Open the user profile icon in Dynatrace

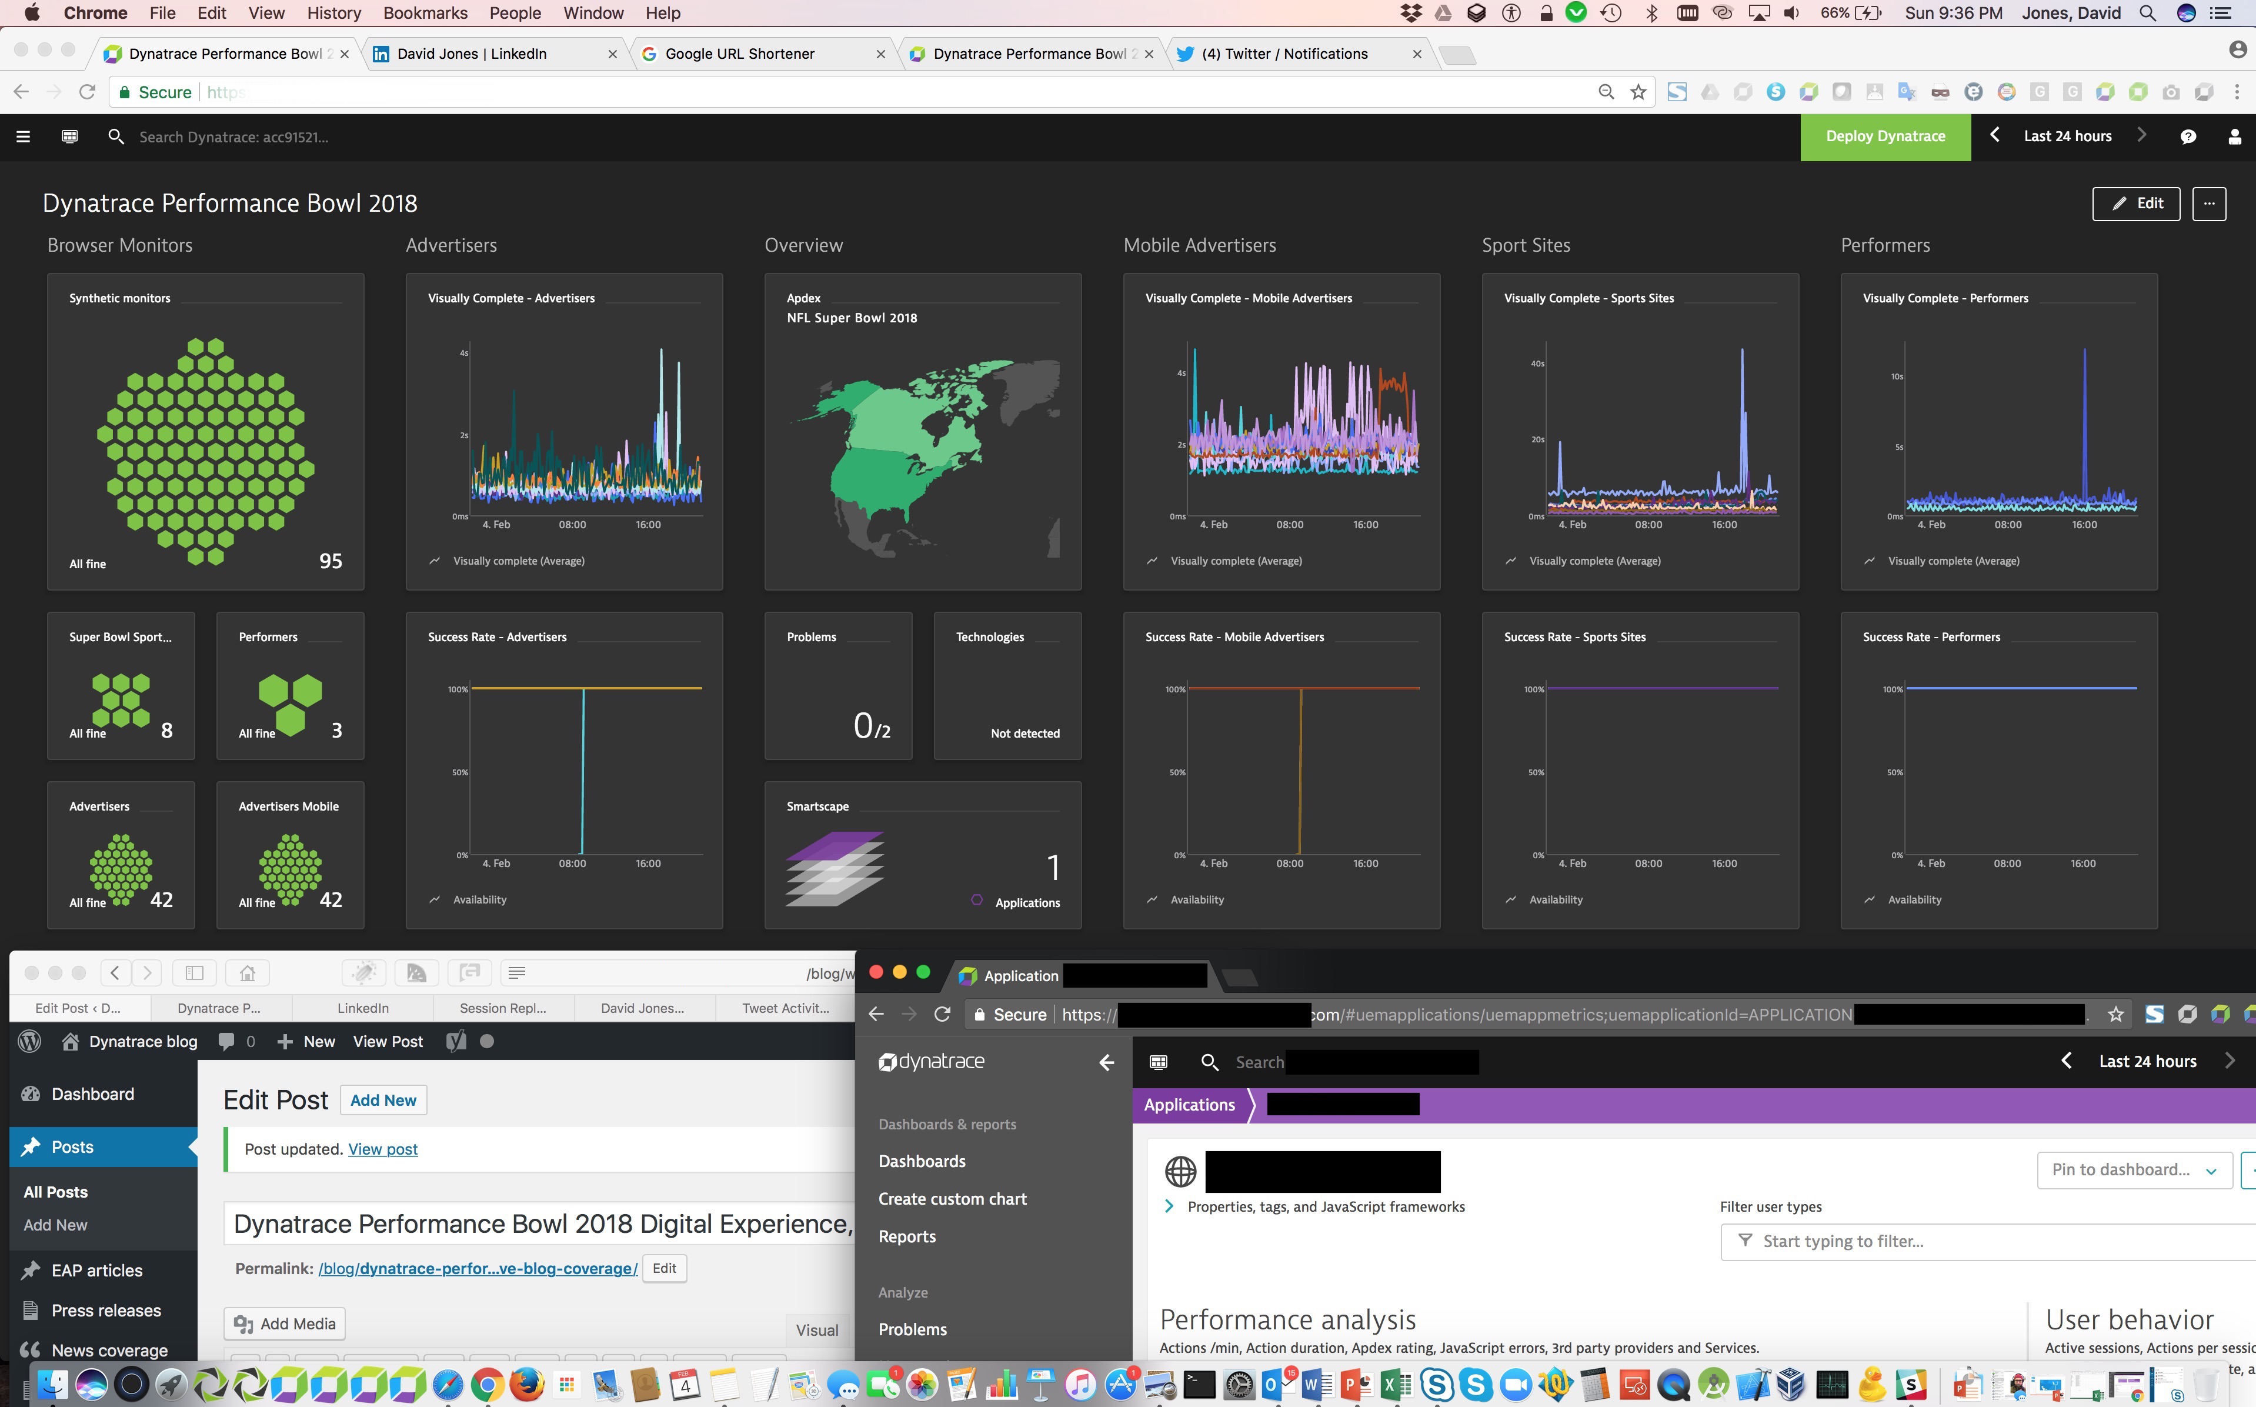[x=2235, y=137]
